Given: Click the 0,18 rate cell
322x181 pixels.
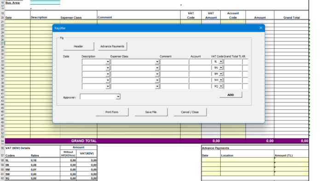Looking at the screenshot, I should (34, 160).
